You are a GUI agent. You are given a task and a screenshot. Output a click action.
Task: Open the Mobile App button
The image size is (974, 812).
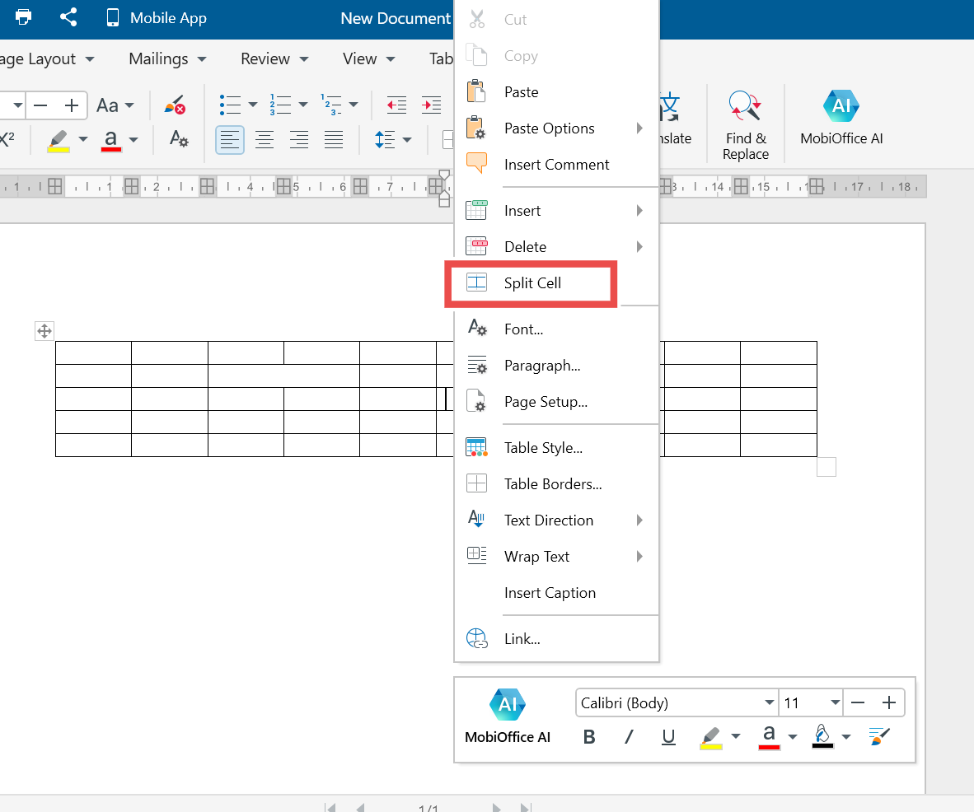click(x=157, y=17)
